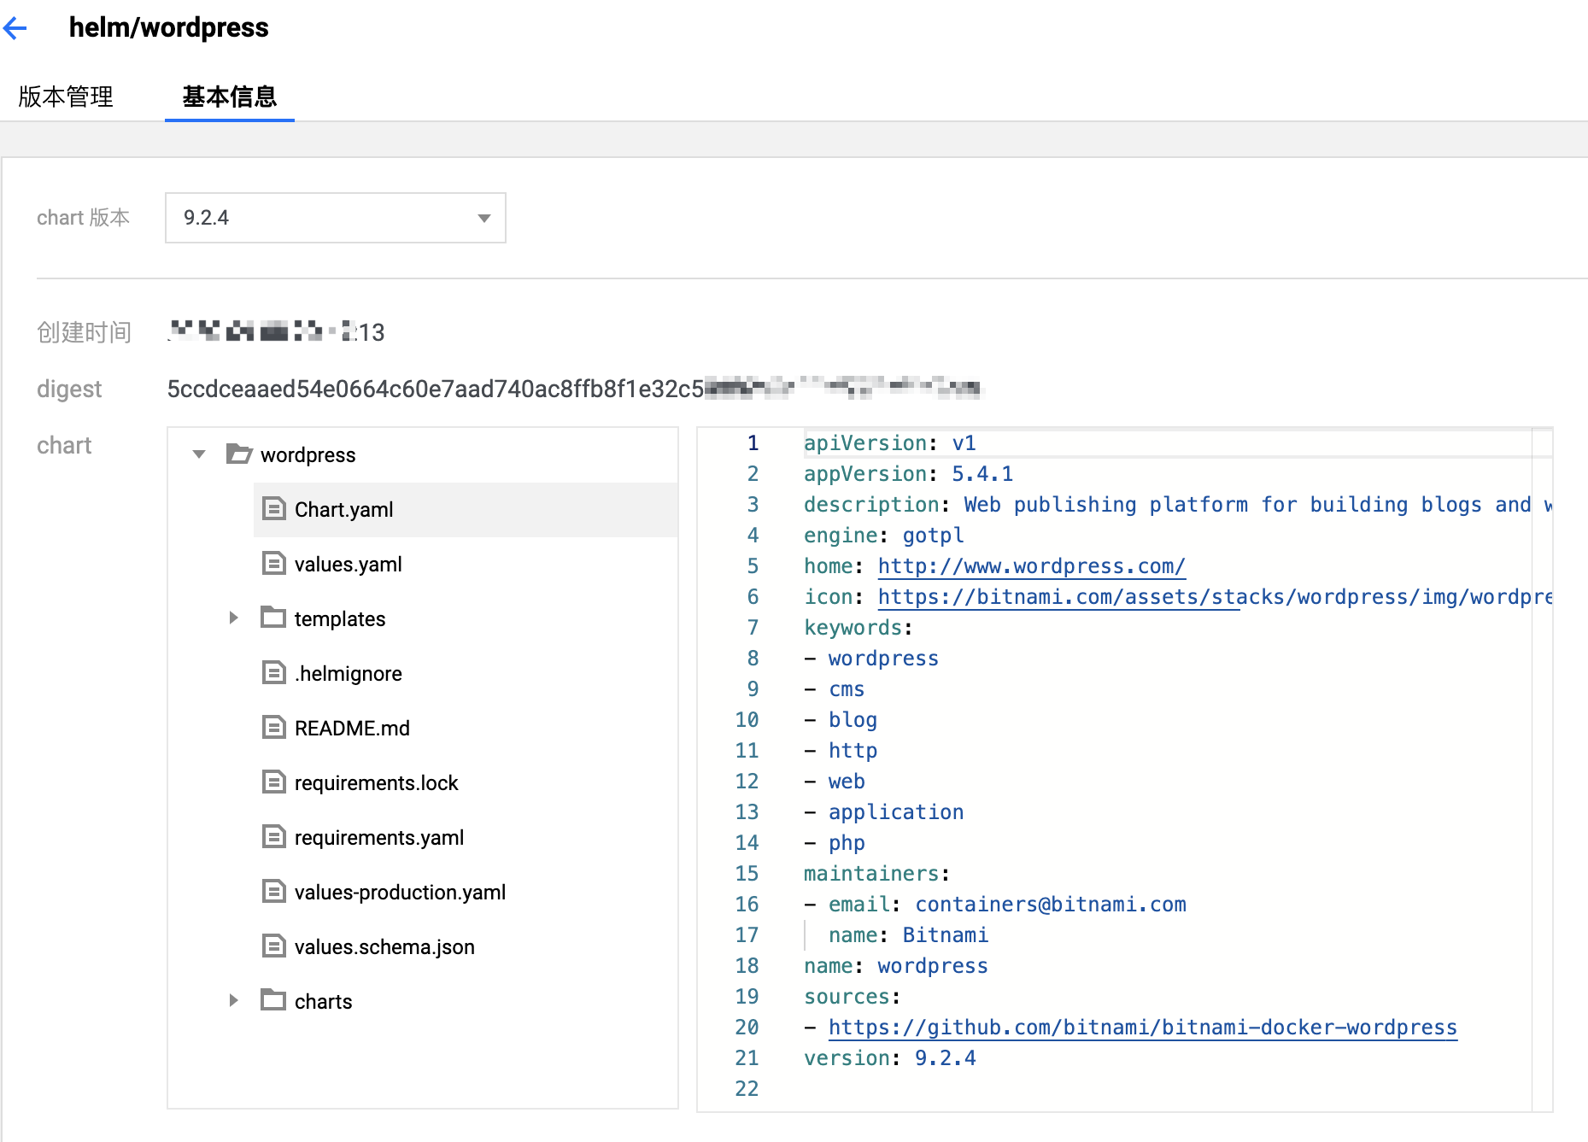This screenshot has height=1142, width=1588.
Task: Click the values.schema.json file icon
Action: pos(273,946)
